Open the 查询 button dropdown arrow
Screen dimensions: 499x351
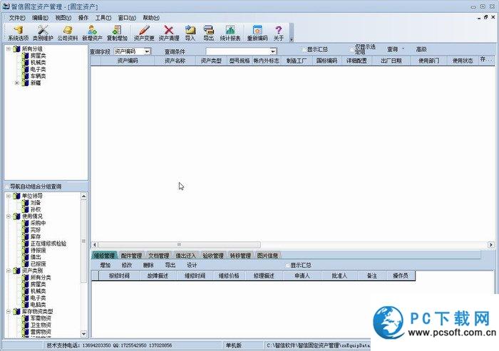(x=403, y=49)
